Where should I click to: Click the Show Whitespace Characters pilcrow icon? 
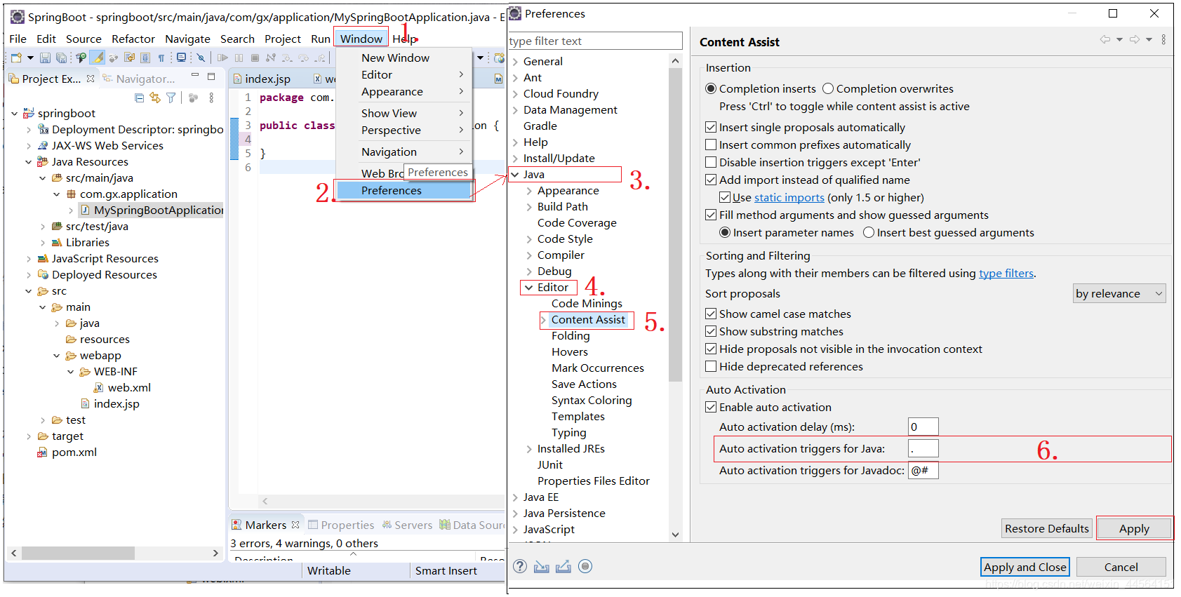161,58
